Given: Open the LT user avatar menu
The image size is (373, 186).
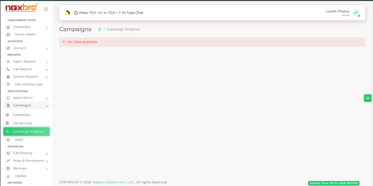Looking at the screenshot, I should pyautogui.click(x=356, y=13).
